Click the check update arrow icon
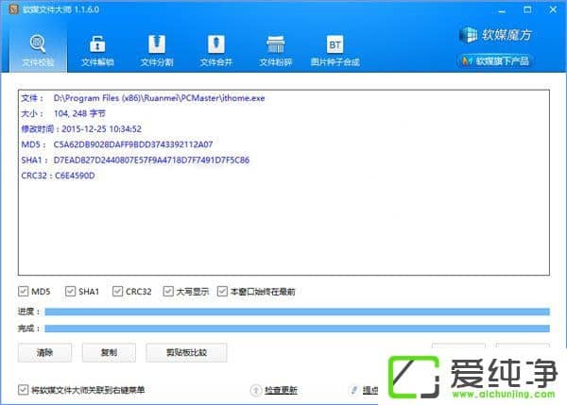 click(256, 390)
